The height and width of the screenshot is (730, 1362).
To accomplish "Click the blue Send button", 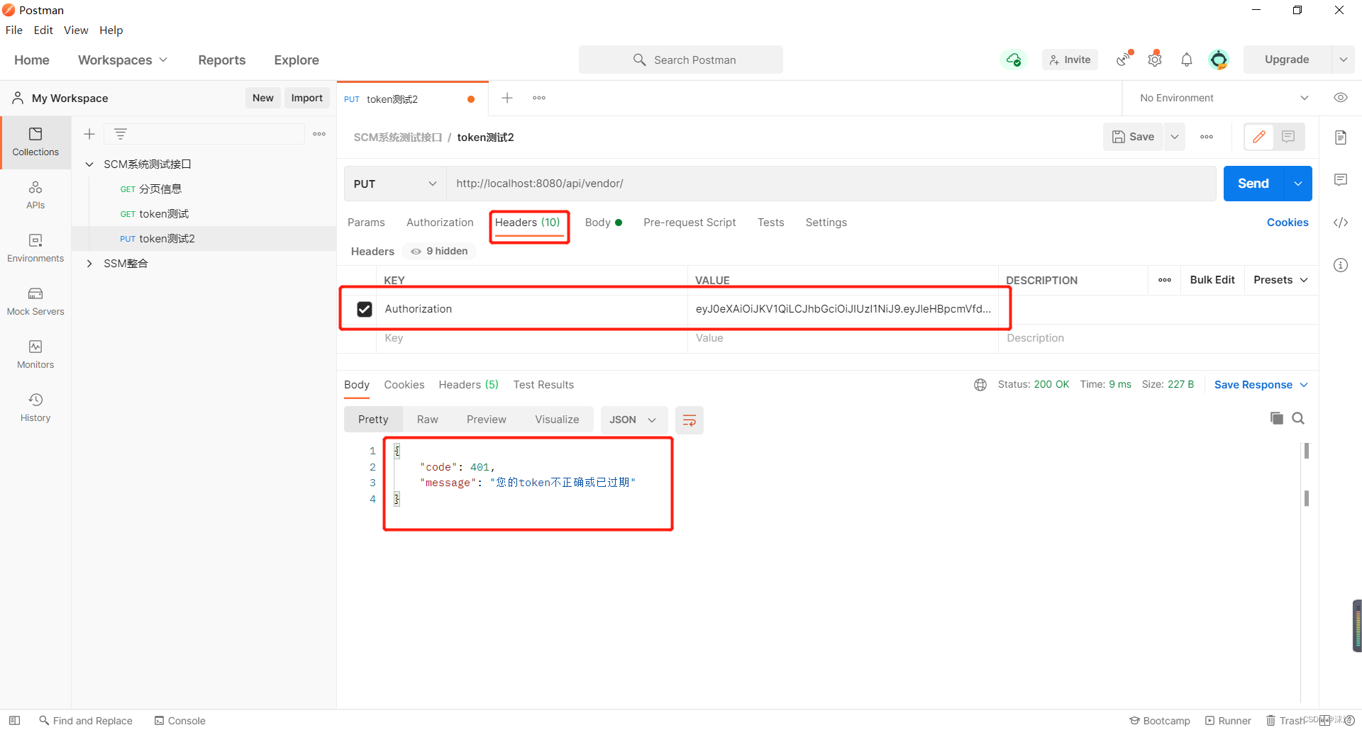I will click(1253, 184).
